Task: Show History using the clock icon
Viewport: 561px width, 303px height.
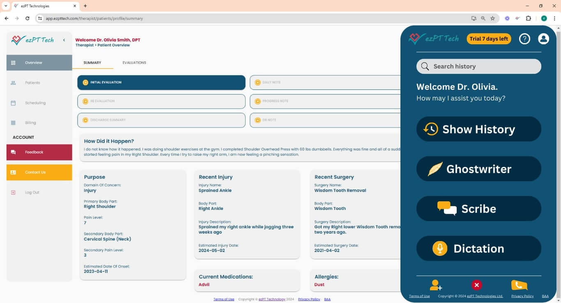Action: (431, 129)
